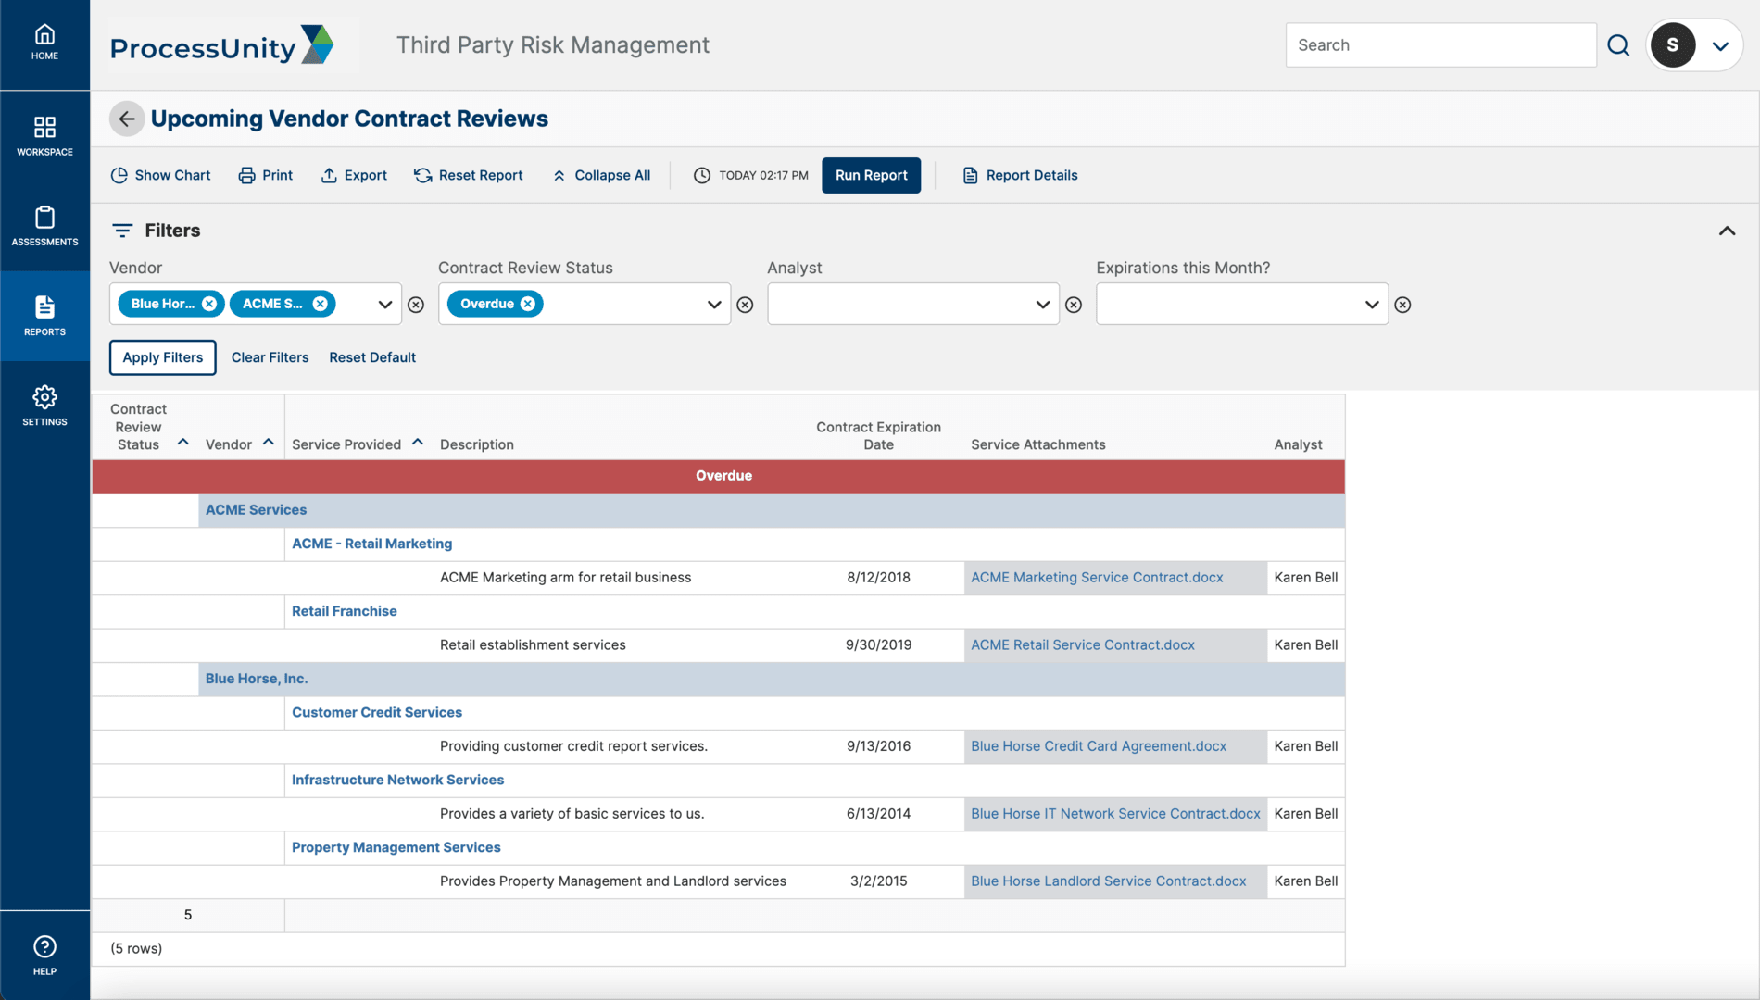Print the report
Screen dimensions: 1760x1000
(x=266, y=175)
